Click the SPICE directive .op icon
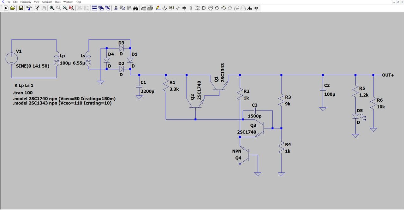 click(256, 8)
